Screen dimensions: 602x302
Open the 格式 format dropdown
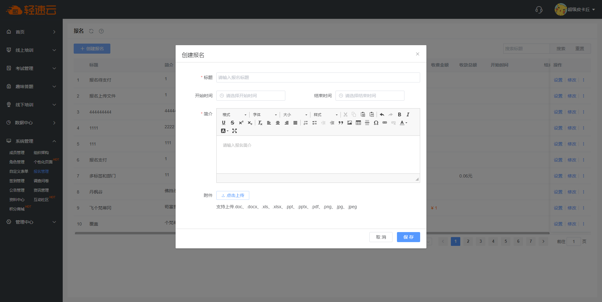[x=234, y=115]
